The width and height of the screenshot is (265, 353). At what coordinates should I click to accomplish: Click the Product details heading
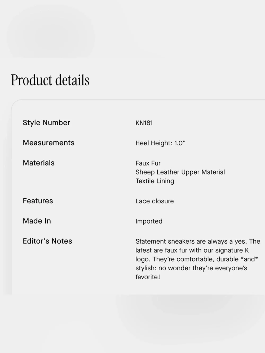point(50,80)
